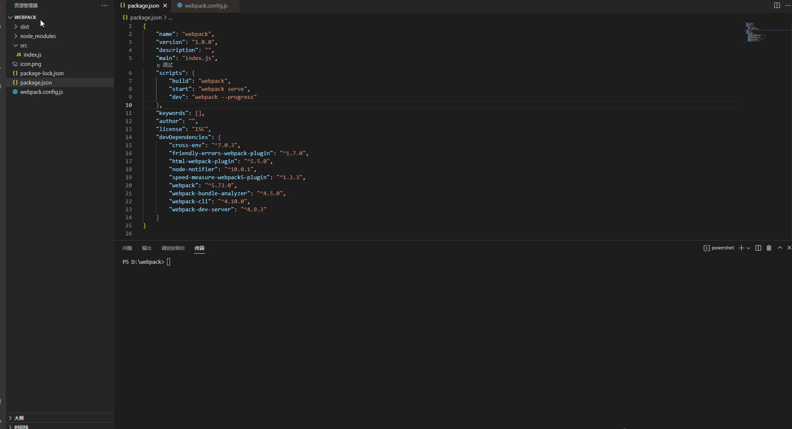Maximize the panel with the chevron icon
This screenshot has width=792, height=429.
780,248
